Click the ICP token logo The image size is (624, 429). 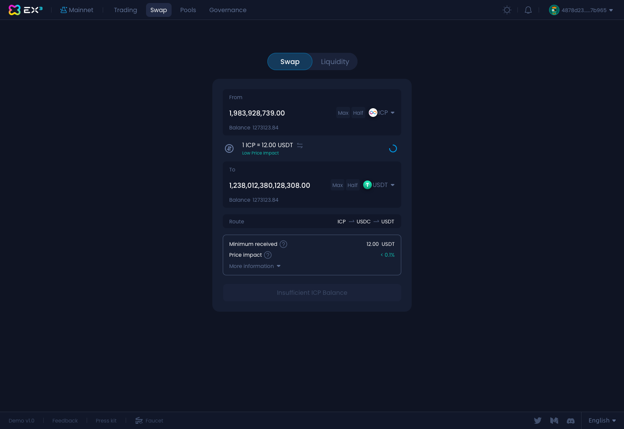(373, 113)
